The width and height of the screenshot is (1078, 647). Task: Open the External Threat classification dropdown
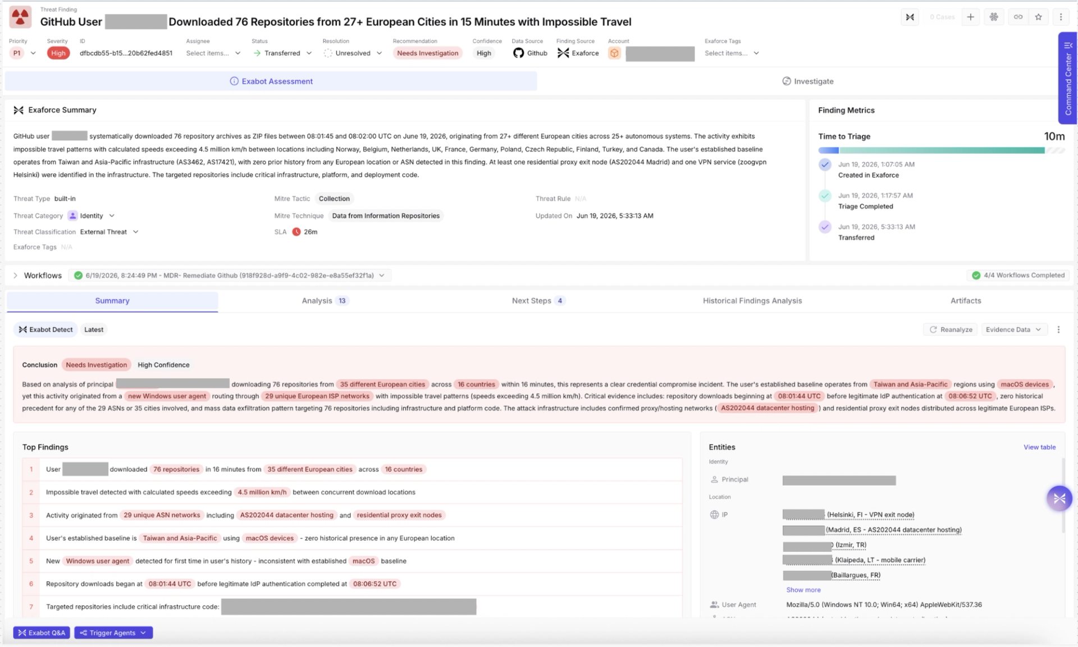[109, 232]
